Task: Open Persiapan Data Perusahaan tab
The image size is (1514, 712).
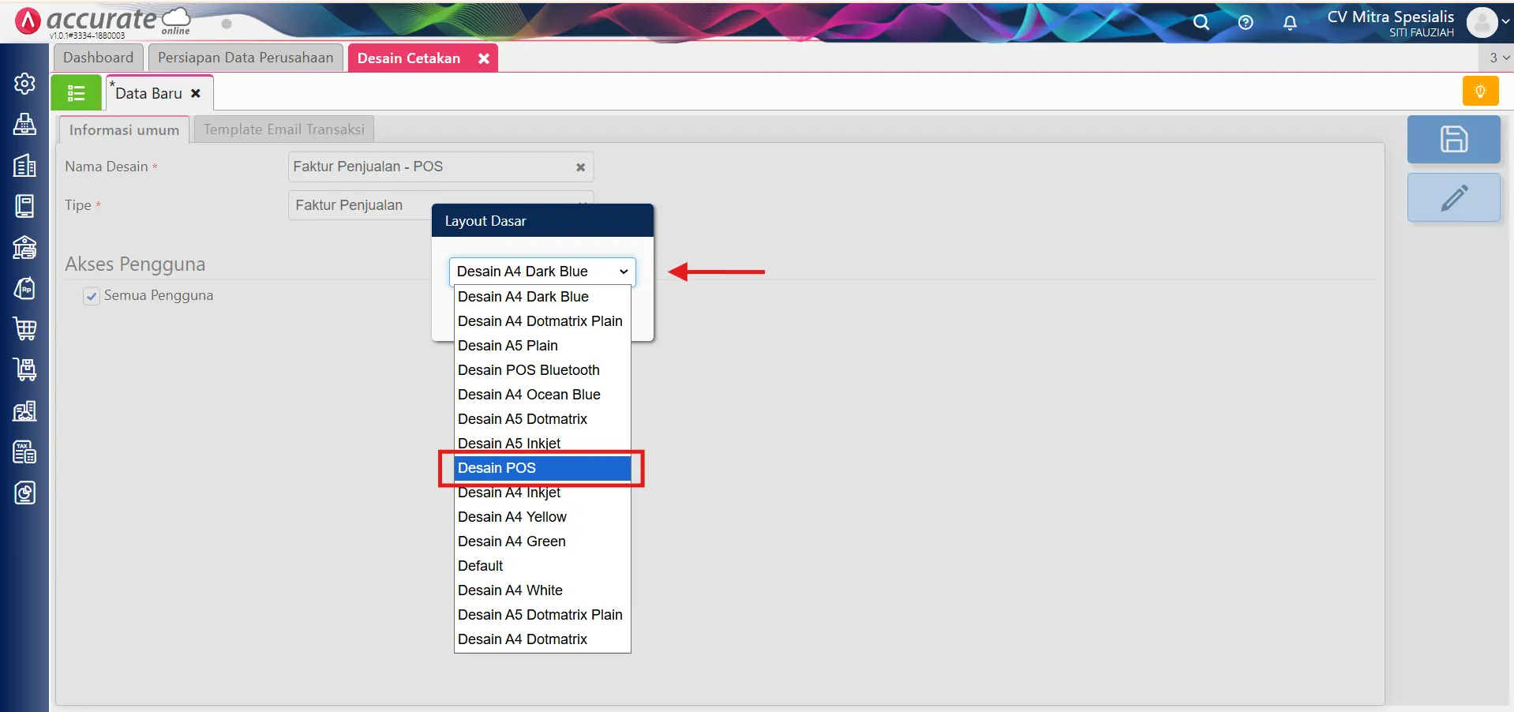Action: click(245, 58)
